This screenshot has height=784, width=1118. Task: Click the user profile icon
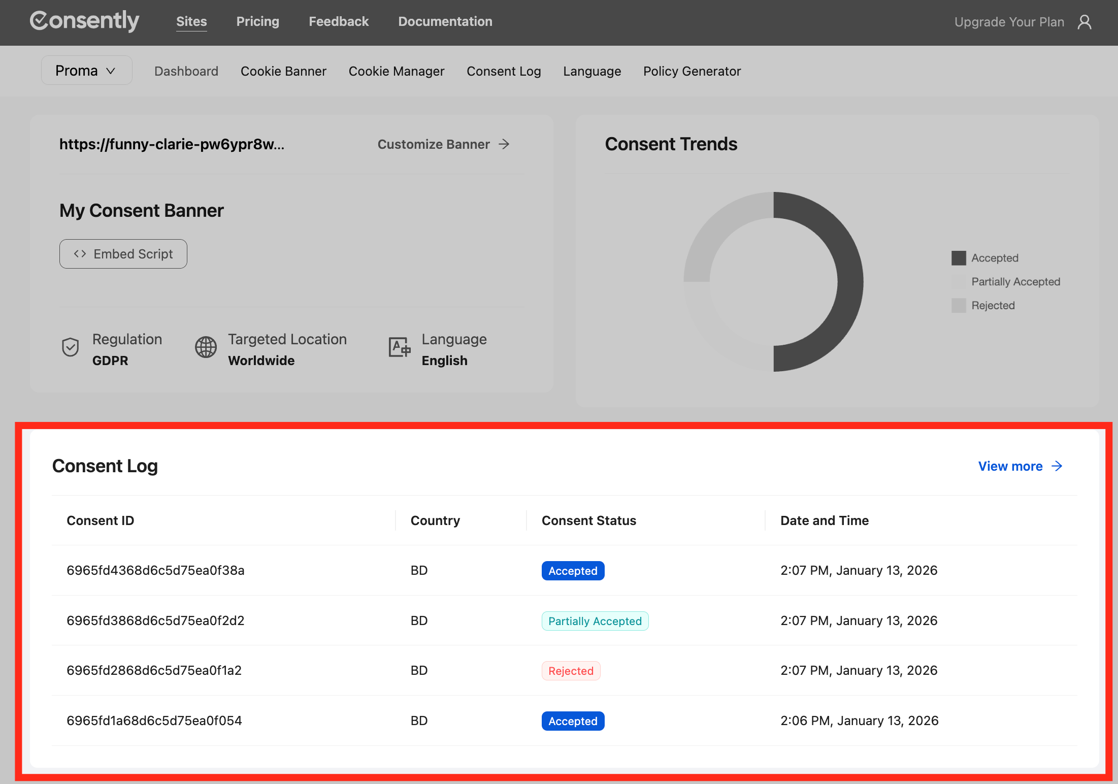(1084, 22)
